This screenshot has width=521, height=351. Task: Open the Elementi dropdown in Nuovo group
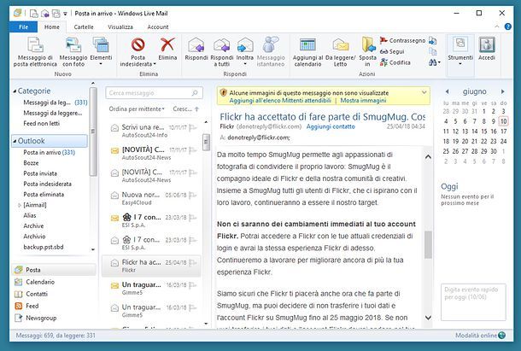pyautogui.click(x=101, y=51)
